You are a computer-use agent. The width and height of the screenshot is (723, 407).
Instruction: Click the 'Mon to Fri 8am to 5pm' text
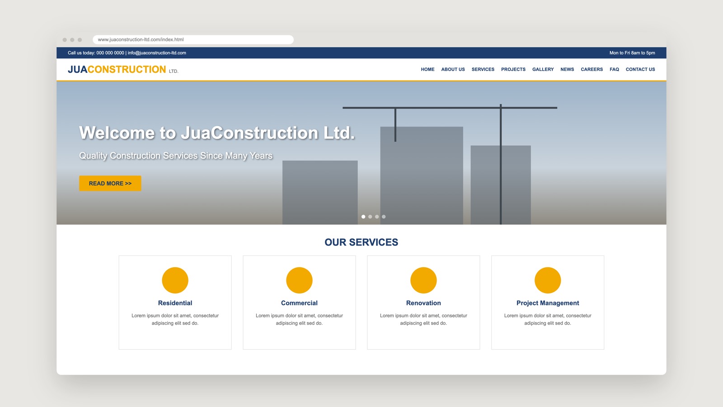tap(632, 53)
